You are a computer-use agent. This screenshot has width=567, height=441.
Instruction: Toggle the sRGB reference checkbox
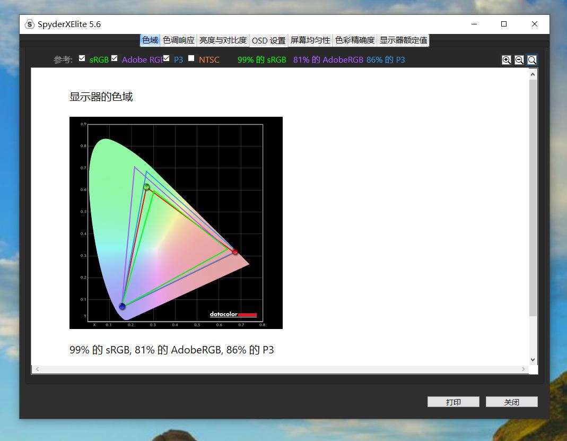(x=82, y=58)
